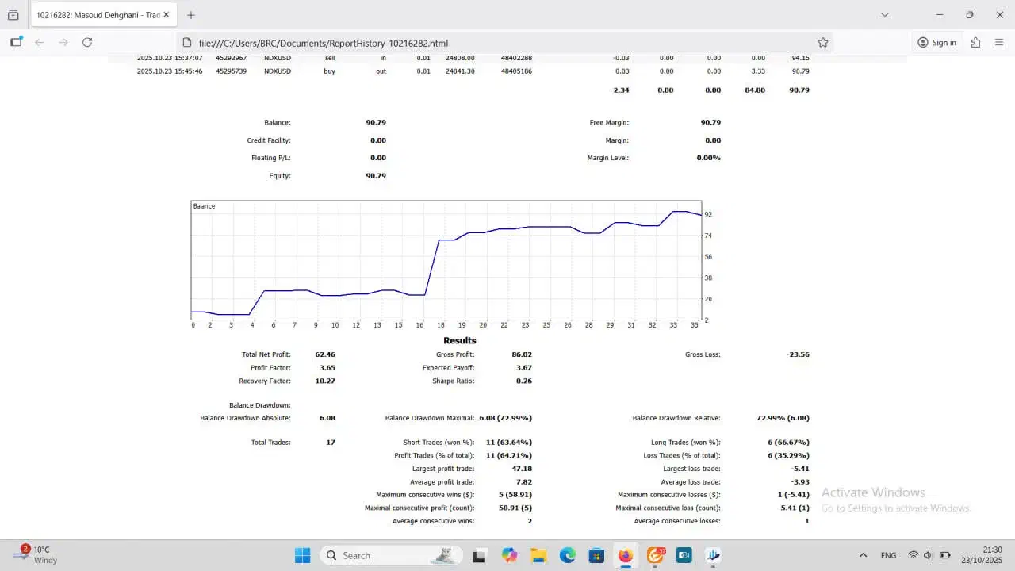Open the Firefox application hamburger menu

999,43
